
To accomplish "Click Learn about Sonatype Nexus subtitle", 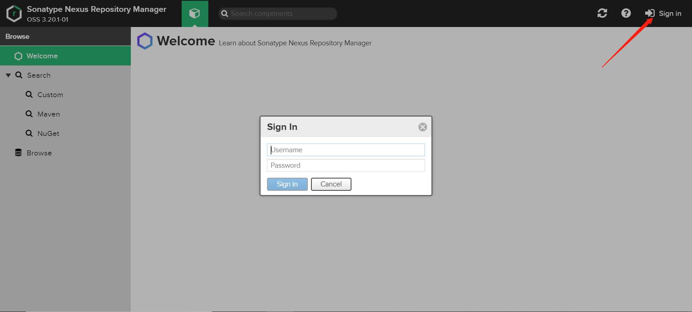I will click(x=295, y=43).
